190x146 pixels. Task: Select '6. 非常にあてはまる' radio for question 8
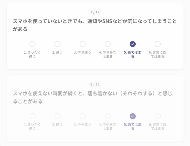pos(158,116)
